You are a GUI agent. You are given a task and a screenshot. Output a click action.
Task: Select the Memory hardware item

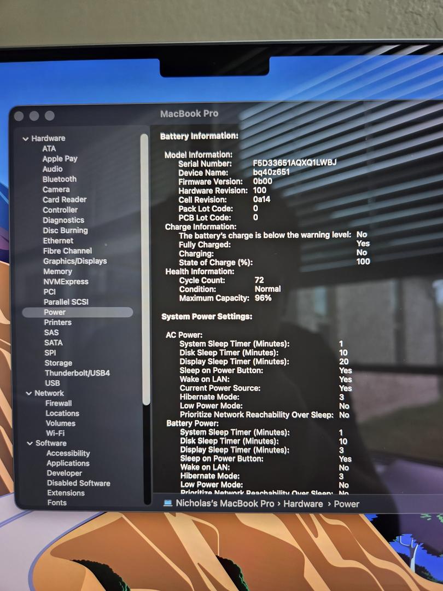57,271
